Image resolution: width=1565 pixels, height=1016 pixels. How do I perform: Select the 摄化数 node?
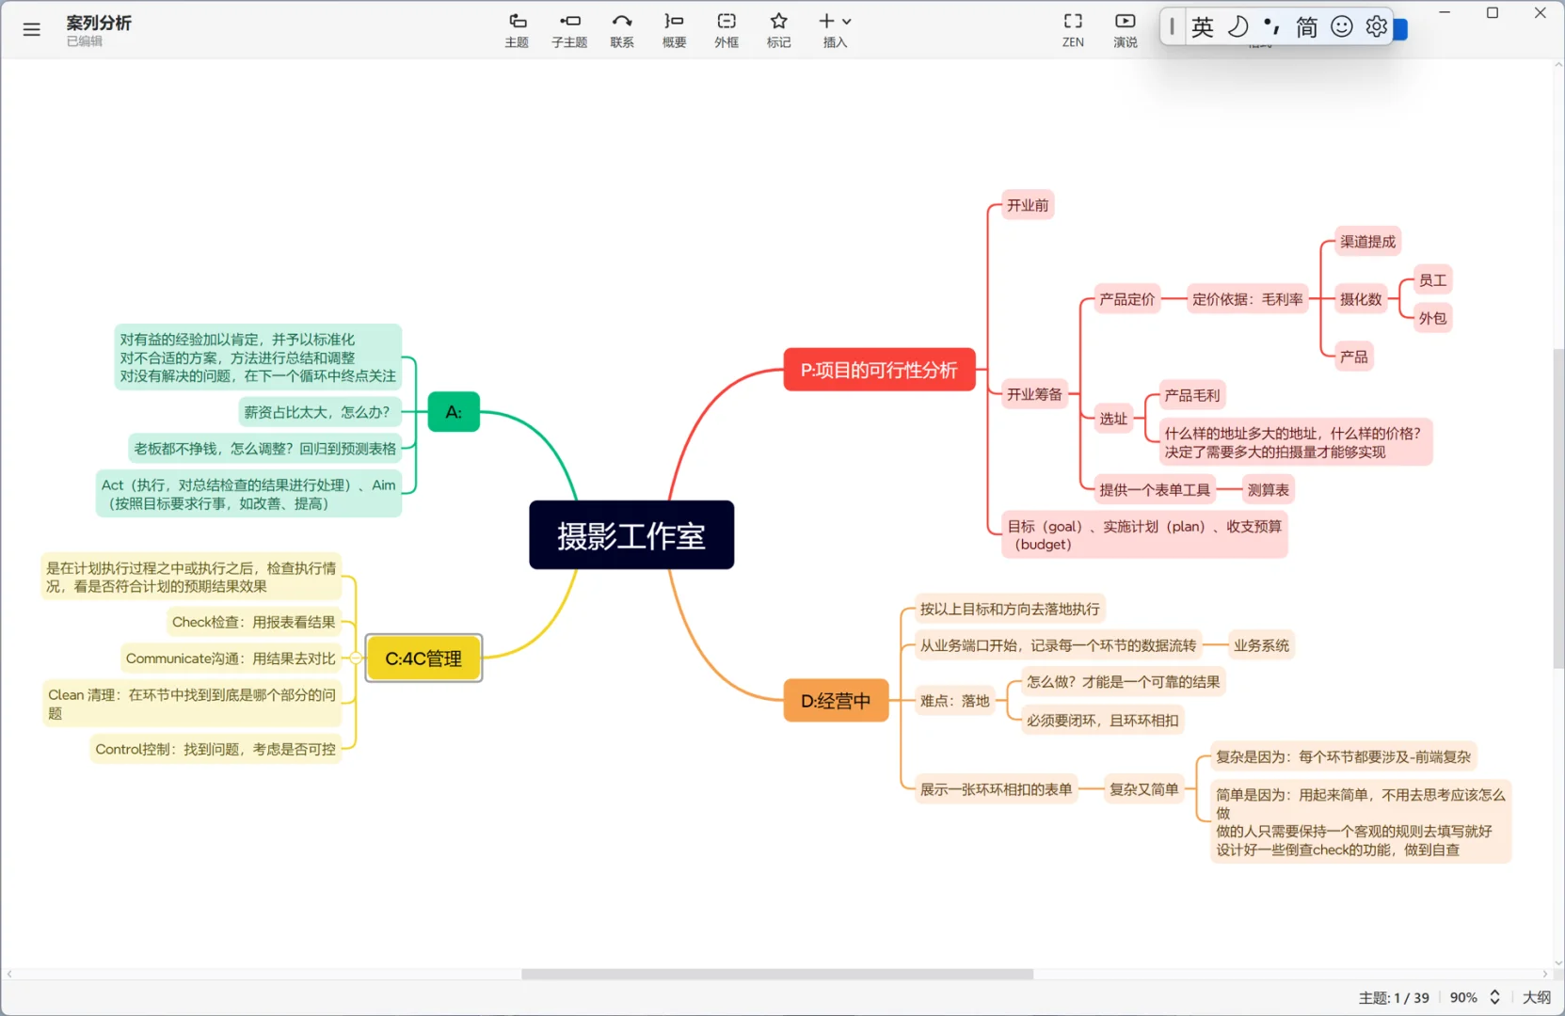(x=1361, y=299)
